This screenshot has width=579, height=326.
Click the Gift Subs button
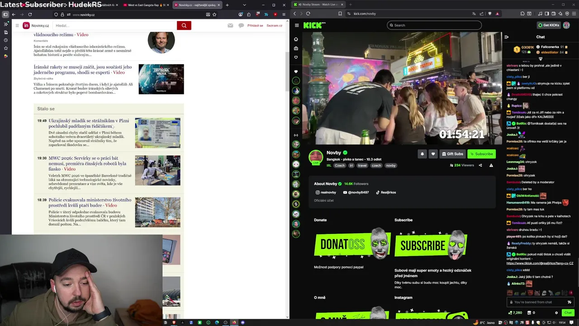[x=452, y=154]
